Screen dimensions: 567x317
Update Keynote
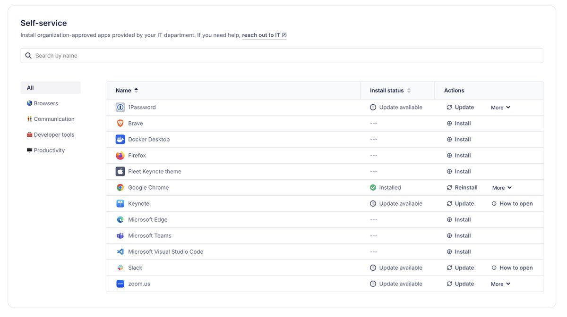click(x=460, y=204)
